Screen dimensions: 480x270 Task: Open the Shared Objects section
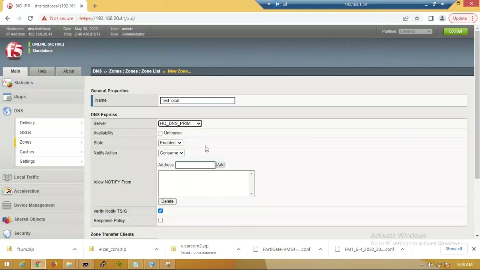[x=29, y=219]
